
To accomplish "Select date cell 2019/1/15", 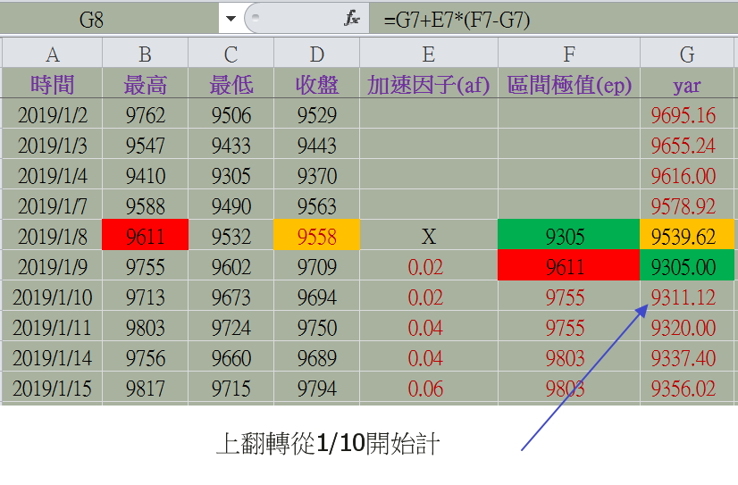I will (x=52, y=388).
